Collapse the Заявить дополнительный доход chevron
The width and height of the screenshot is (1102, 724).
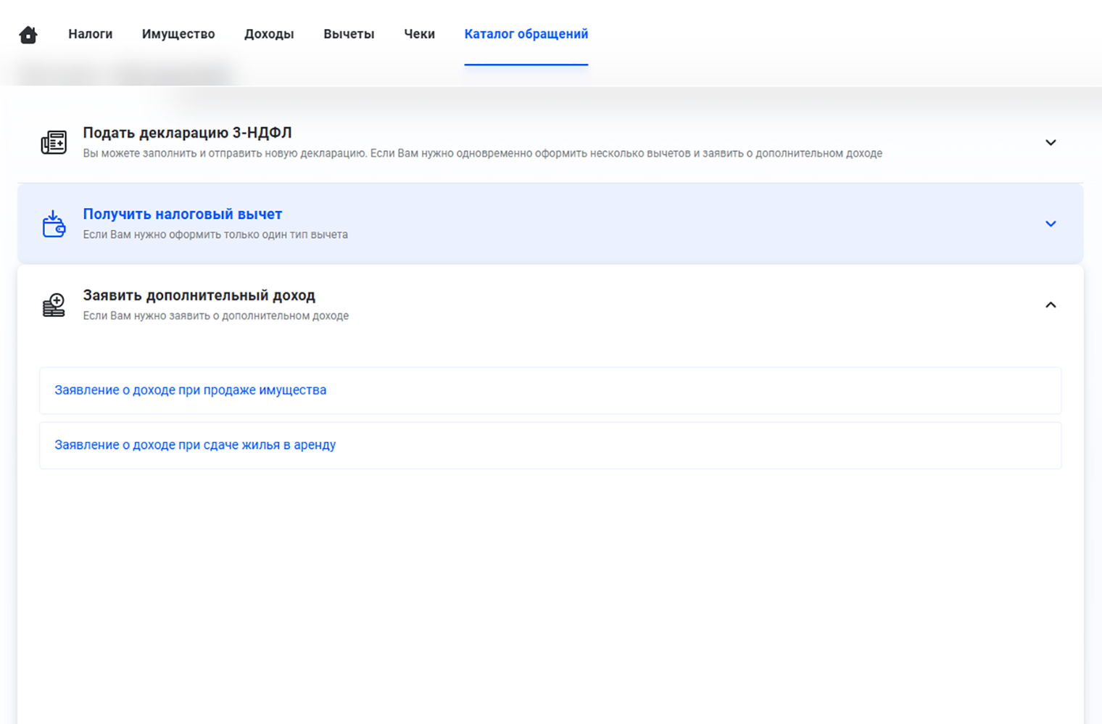1050,305
